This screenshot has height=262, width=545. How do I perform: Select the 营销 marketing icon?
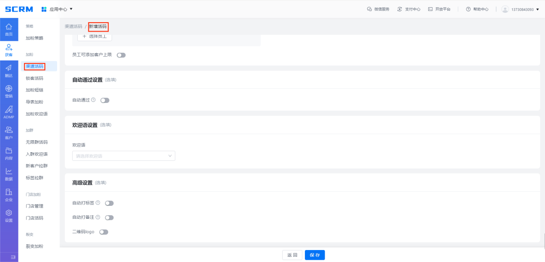pos(9,91)
